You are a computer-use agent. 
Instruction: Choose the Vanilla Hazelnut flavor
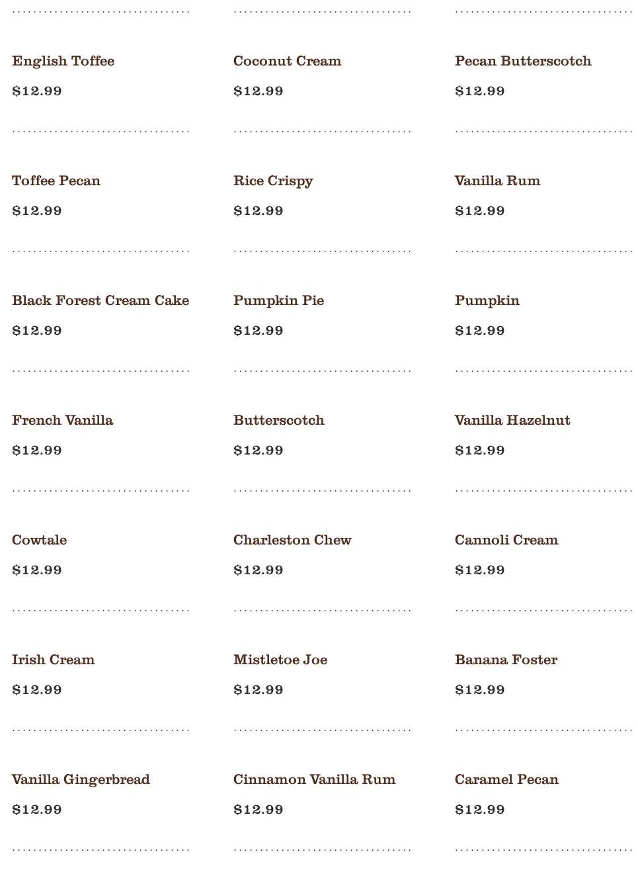[512, 420]
